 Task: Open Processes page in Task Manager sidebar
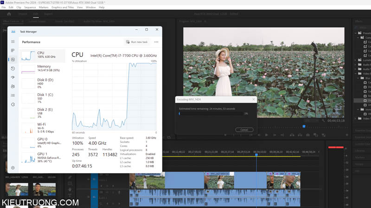coord(13,50)
